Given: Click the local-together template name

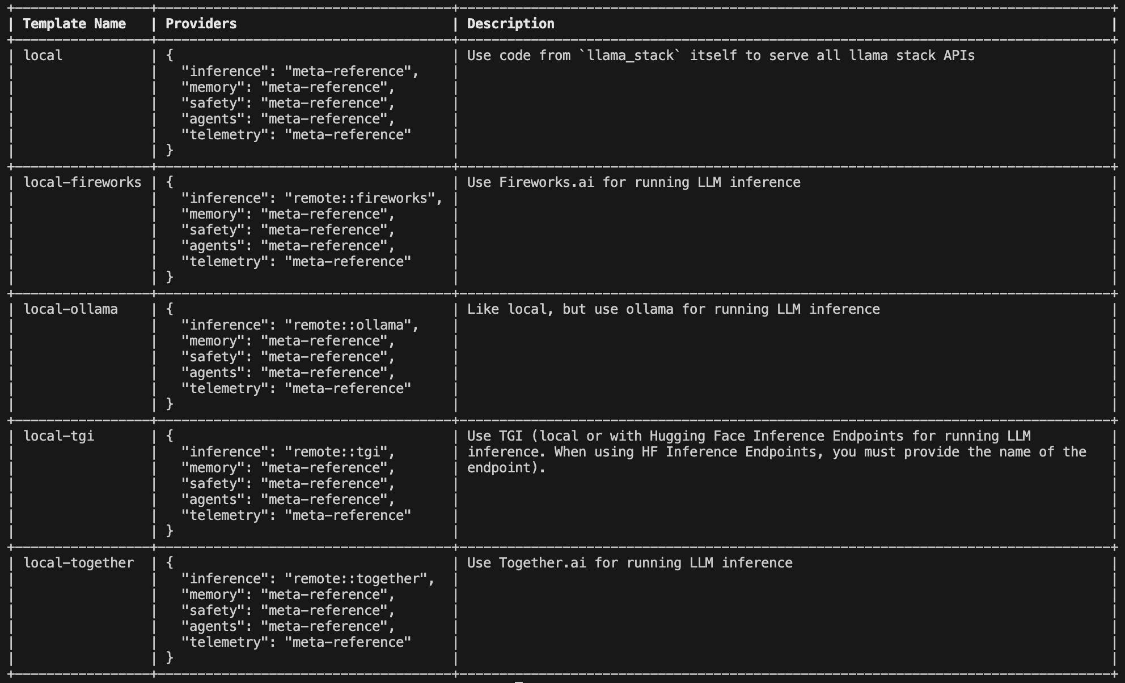Looking at the screenshot, I should (78, 563).
